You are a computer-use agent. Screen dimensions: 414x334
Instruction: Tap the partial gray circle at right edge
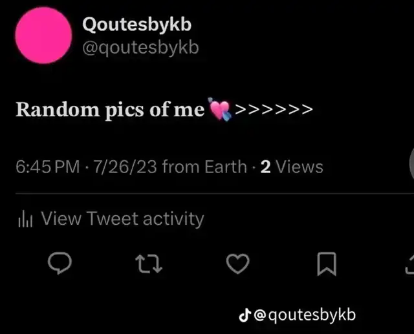[x=411, y=163]
